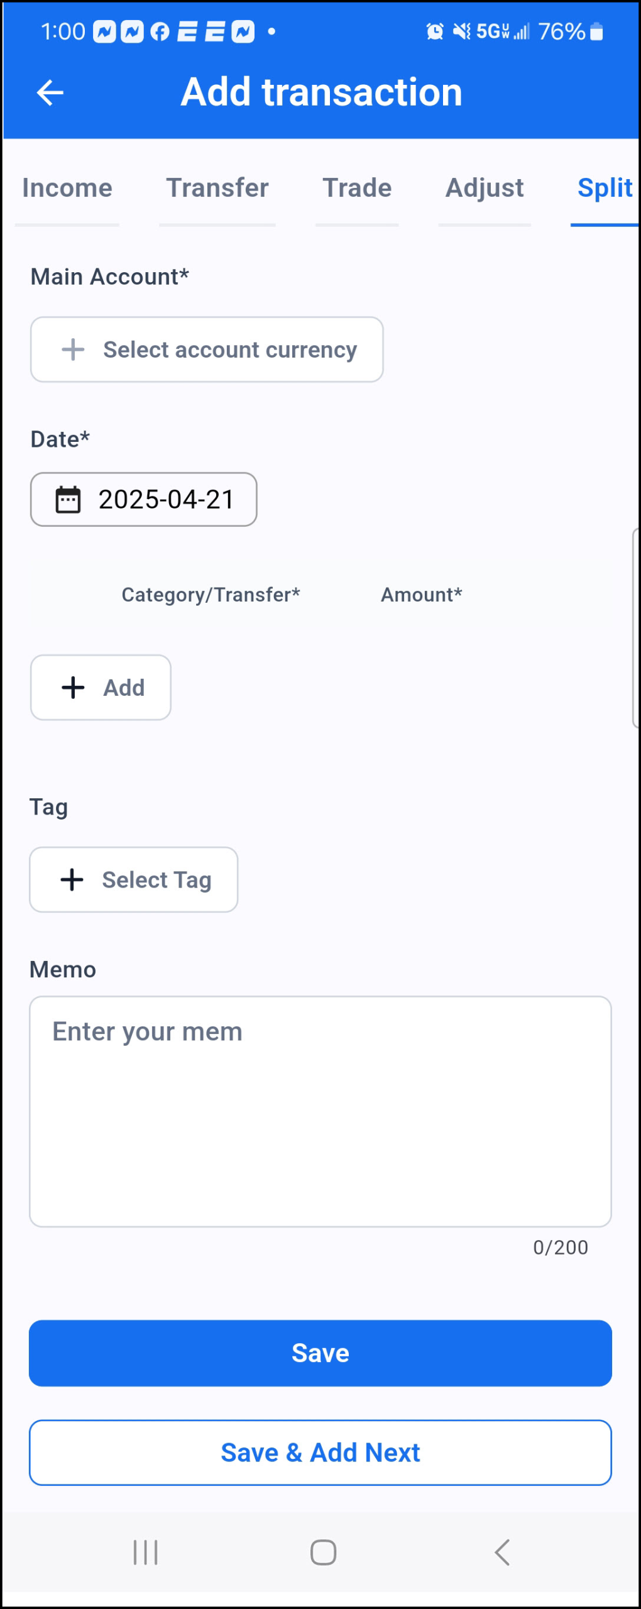Open Select Tag chooser
Screen dimensions: 641x1609
134,879
